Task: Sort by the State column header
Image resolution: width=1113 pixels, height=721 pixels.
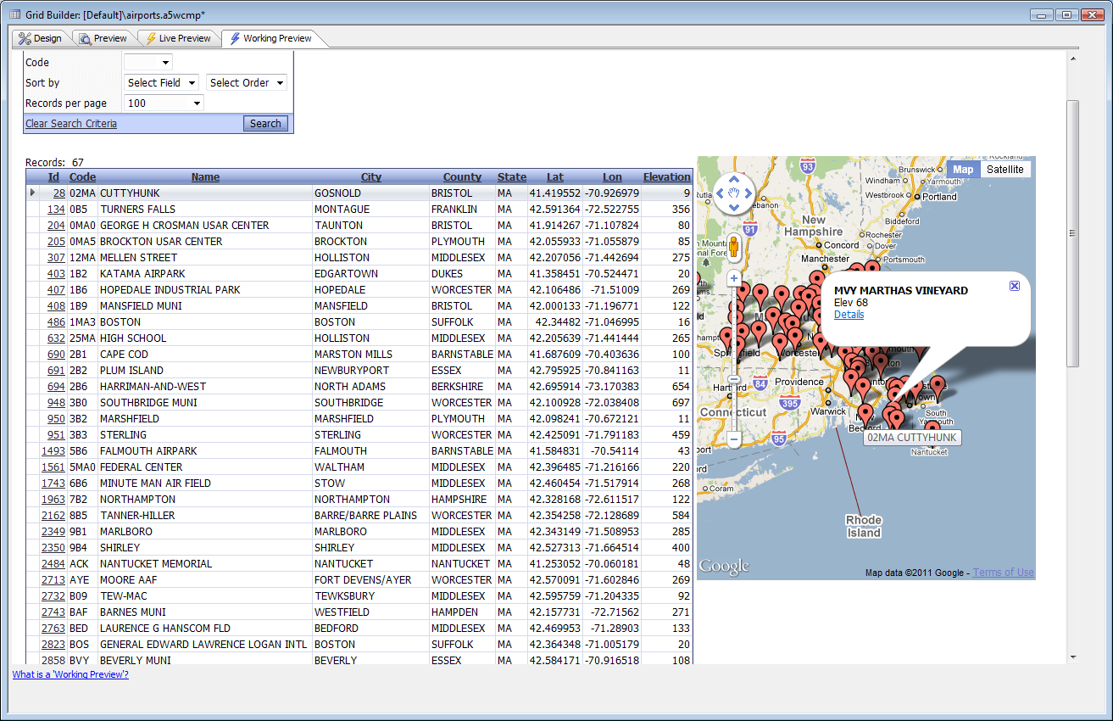Action: (512, 177)
